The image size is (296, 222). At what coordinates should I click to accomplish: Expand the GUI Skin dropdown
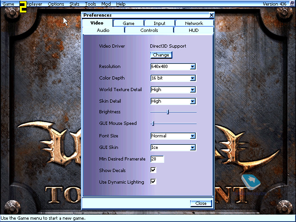(x=193, y=148)
